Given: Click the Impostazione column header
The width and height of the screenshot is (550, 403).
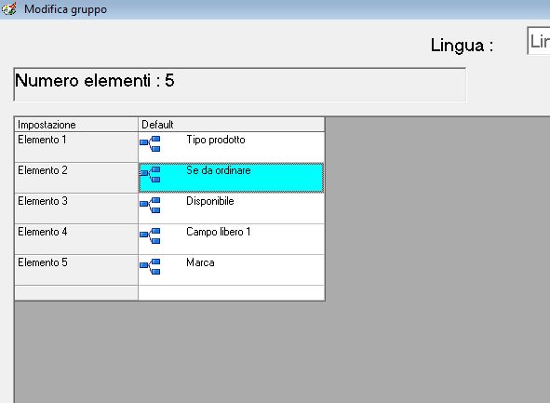Looking at the screenshot, I should 76,125.
